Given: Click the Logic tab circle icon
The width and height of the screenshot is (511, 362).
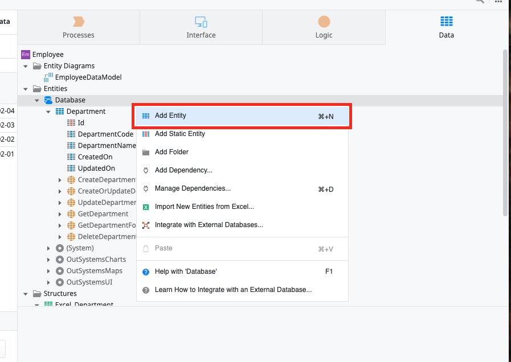Looking at the screenshot, I should pyautogui.click(x=324, y=22).
